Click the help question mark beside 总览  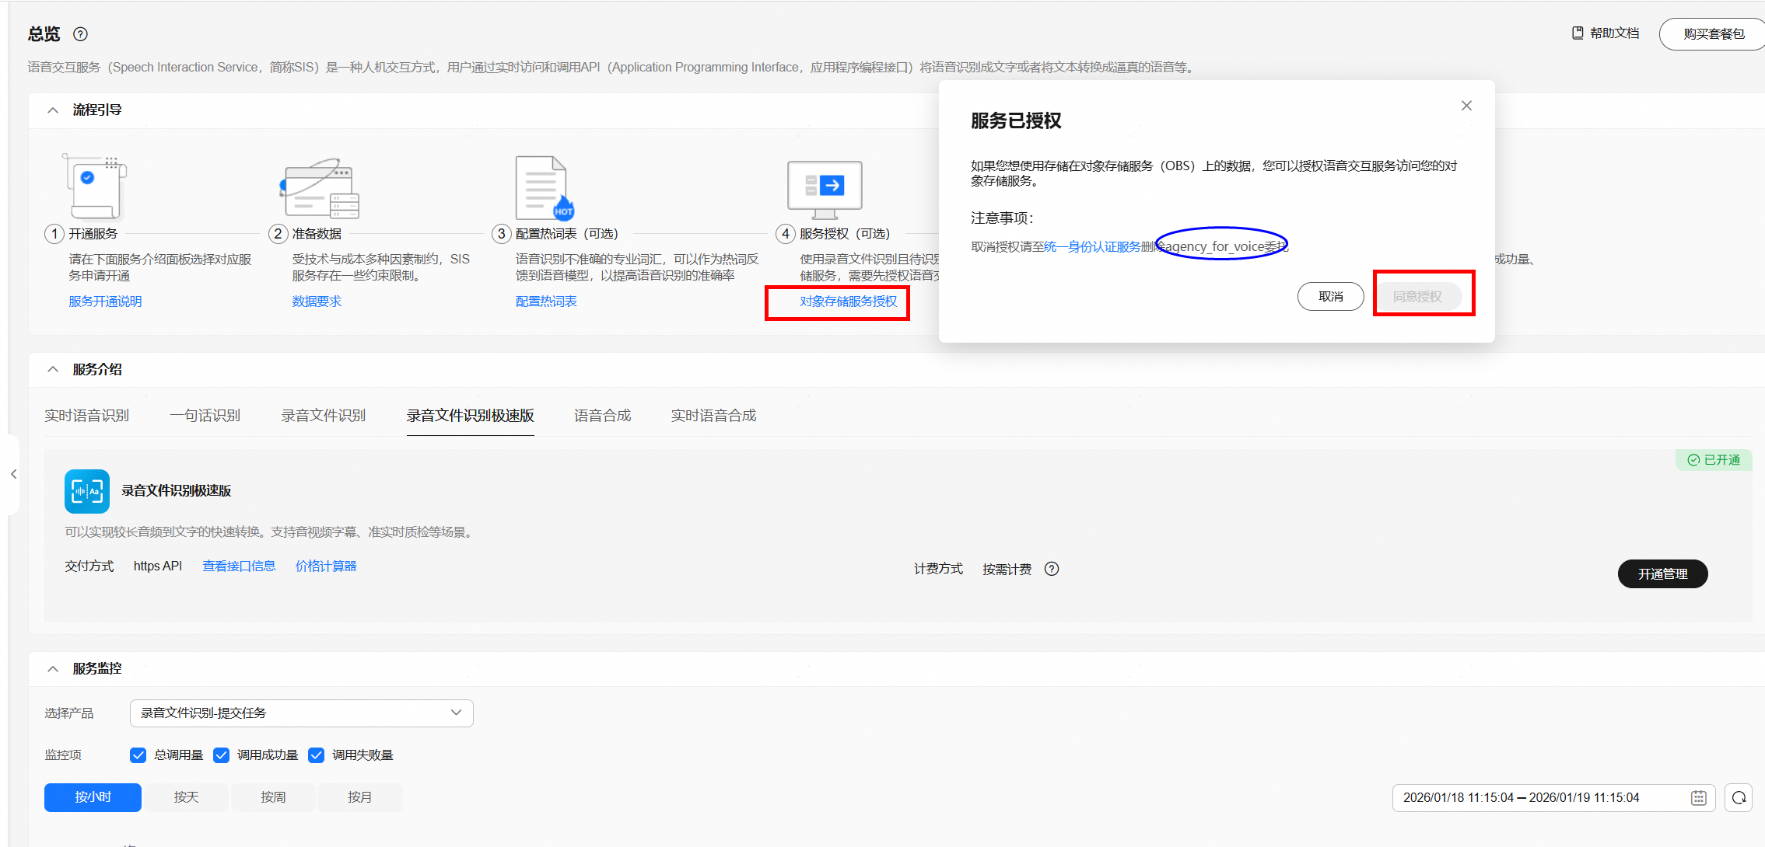click(x=80, y=34)
